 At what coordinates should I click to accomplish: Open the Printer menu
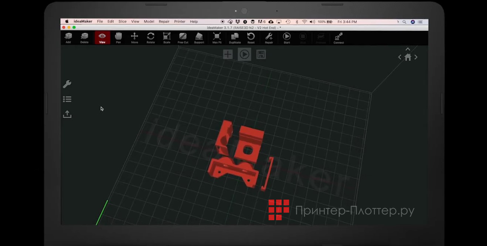click(180, 21)
